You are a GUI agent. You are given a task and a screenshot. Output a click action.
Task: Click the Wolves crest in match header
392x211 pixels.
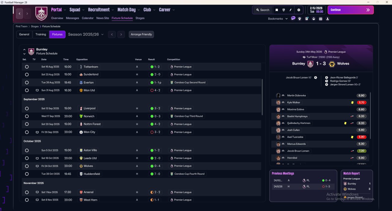point(331,64)
